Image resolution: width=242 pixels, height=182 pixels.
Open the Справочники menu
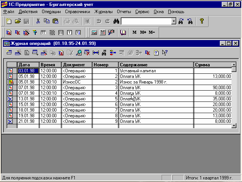point(77,12)
